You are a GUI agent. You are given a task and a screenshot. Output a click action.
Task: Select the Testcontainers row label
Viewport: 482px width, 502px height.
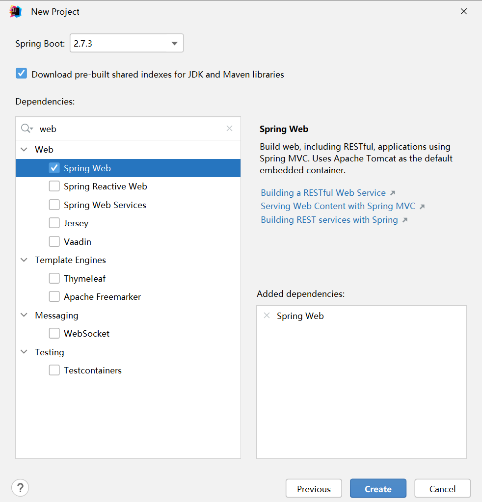click(x=93, y=370)
